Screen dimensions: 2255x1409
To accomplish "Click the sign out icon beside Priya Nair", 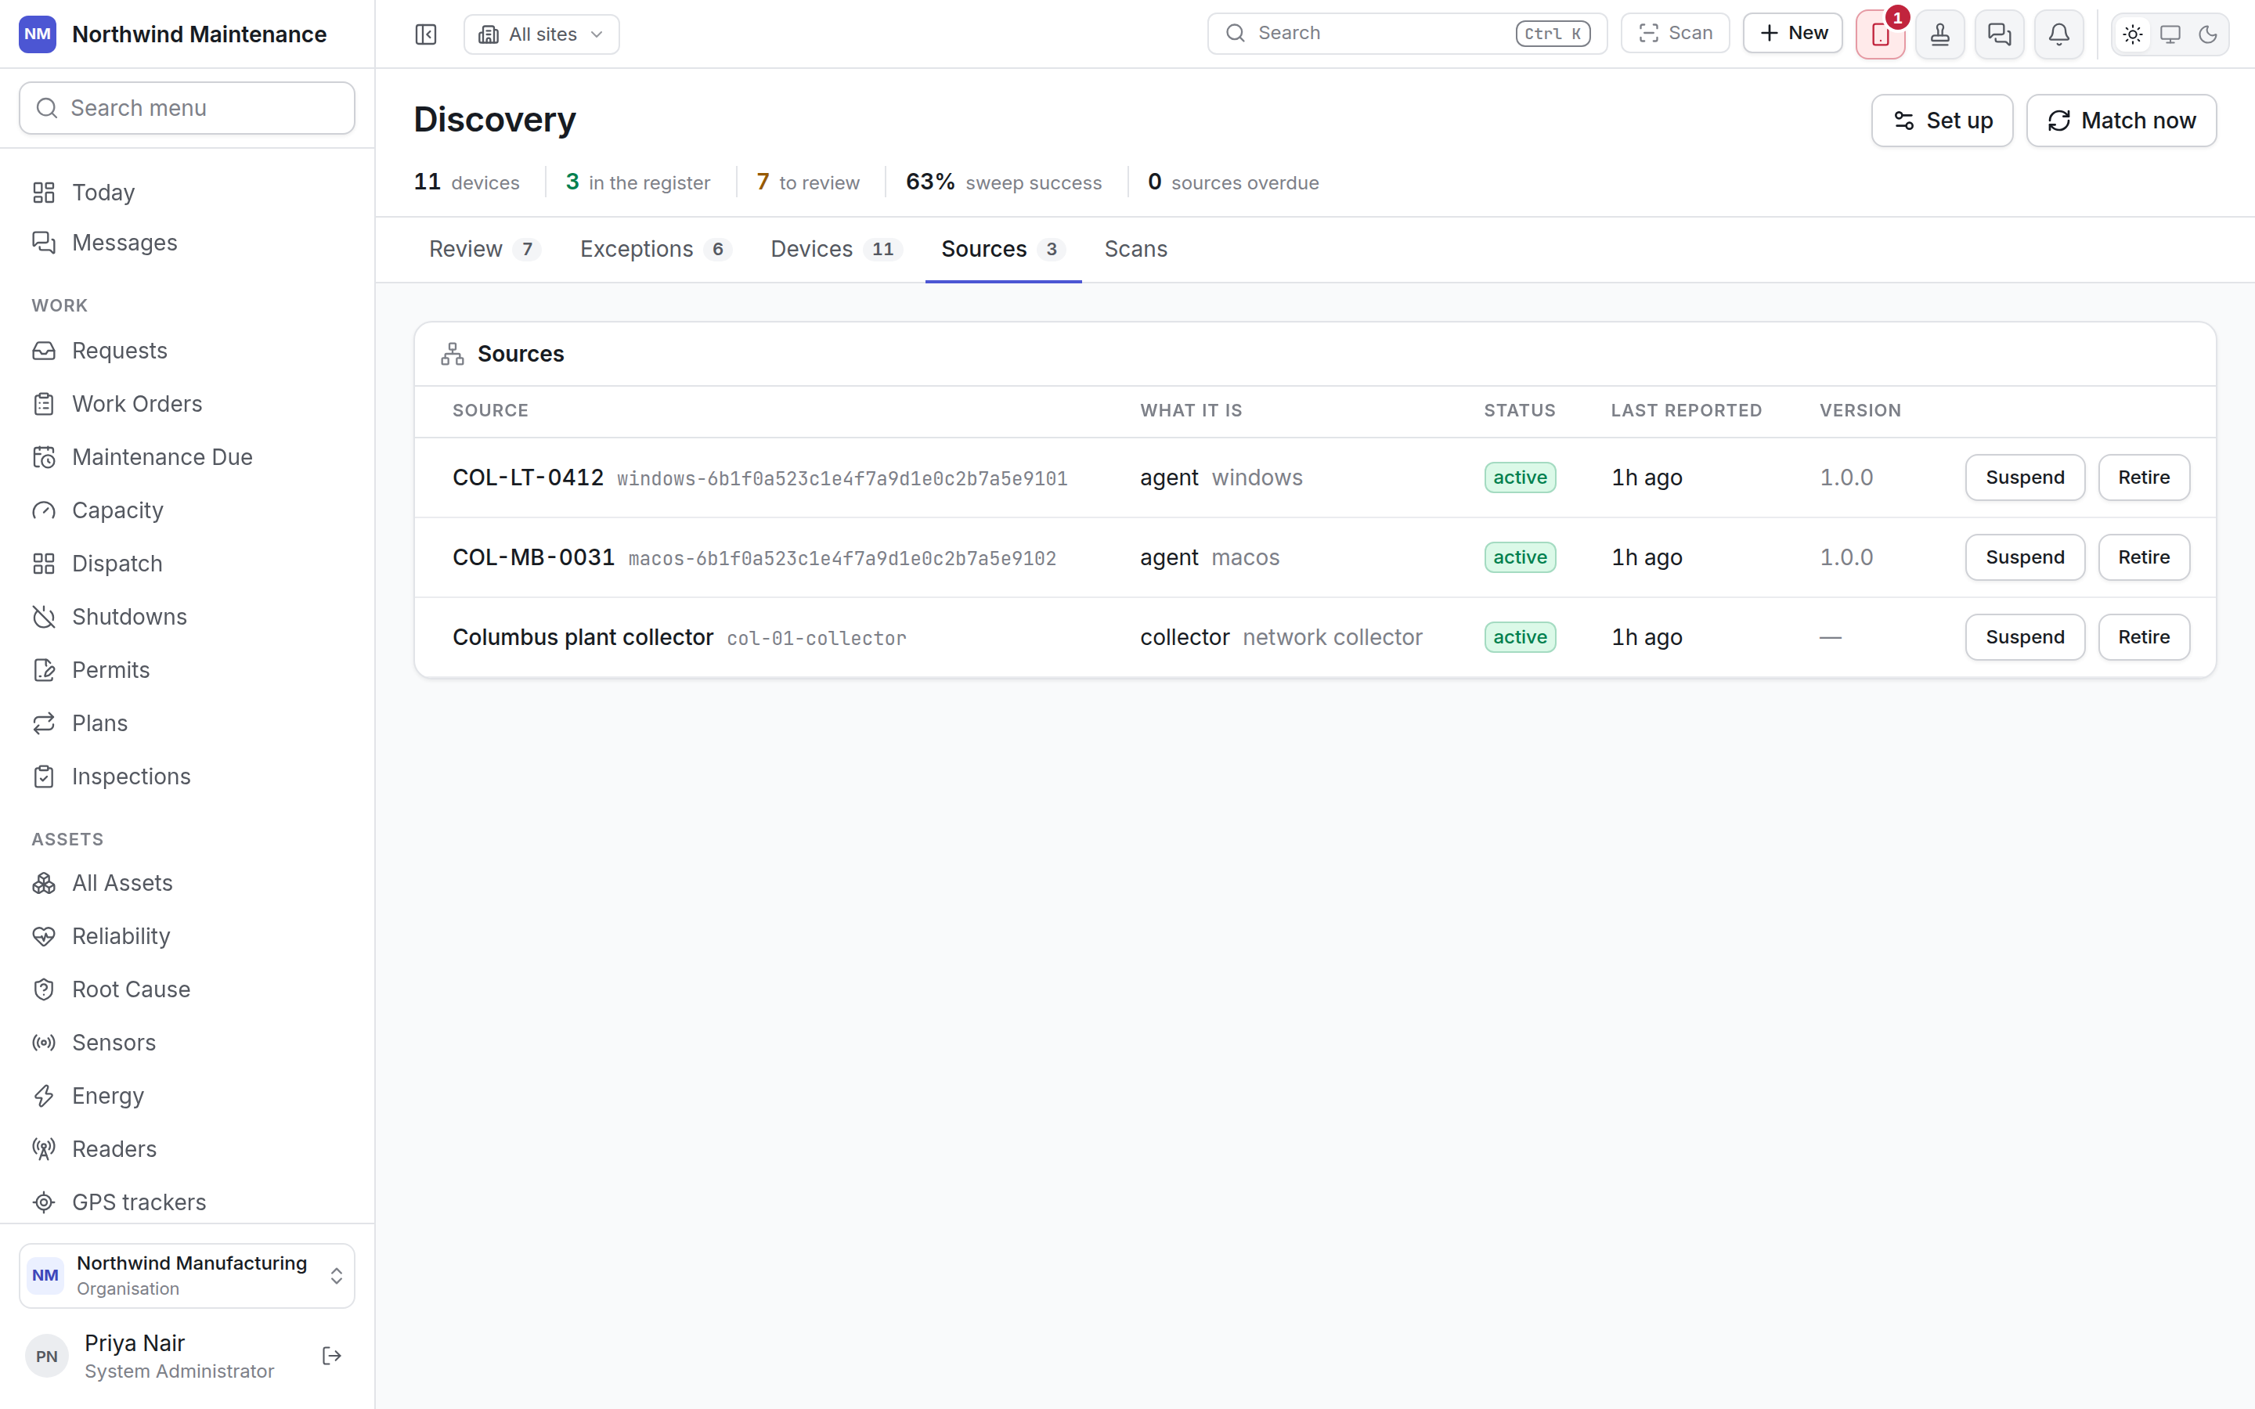I will tap(332, 1356).
